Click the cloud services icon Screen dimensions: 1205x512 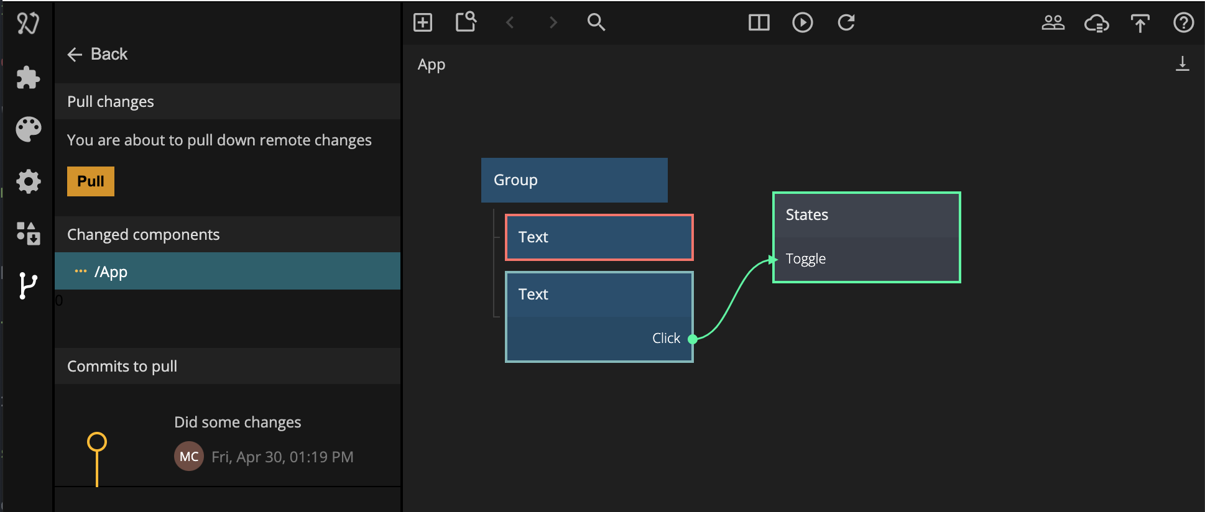click(1096, 24)
